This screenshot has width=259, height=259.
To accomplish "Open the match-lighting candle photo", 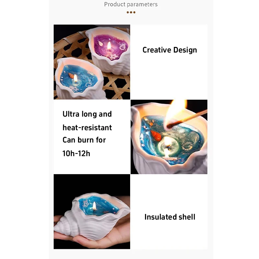I will click(169, 137).
